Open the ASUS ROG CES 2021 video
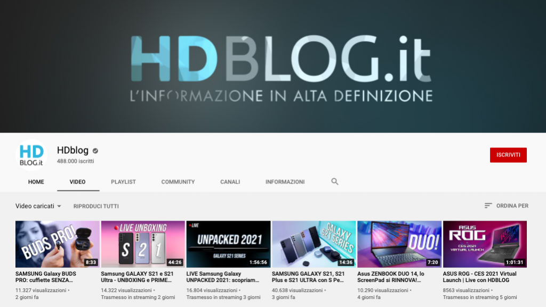Screen dimensions: 546x307 (x=485, y=244)
